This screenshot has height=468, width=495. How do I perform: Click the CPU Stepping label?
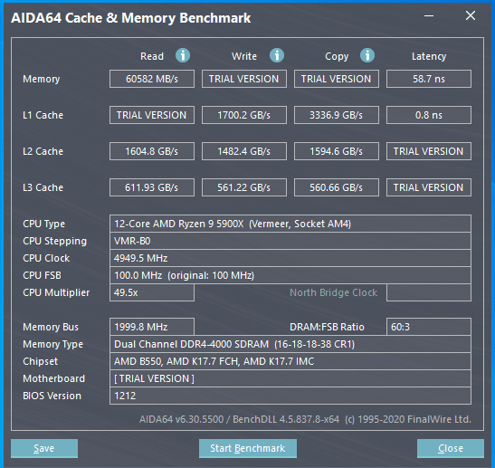pos(54,242)
